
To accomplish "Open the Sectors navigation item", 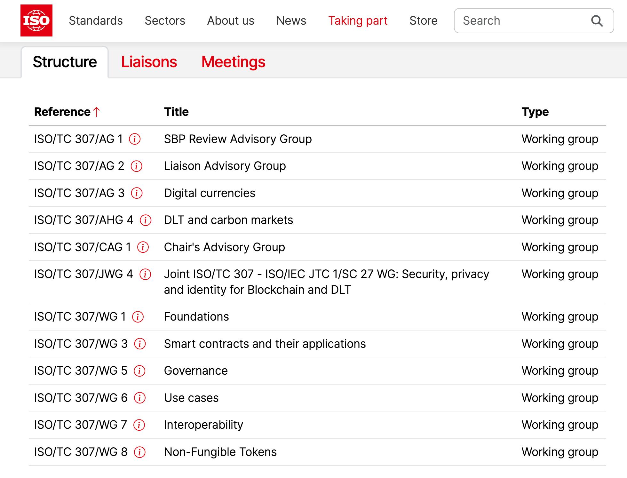I will click(165, 21).
